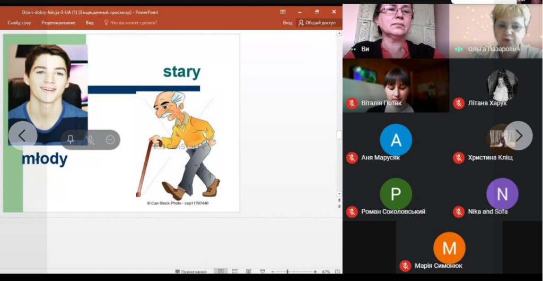Switch to Reading view in the status bar
This screenshot has width=543, height=281.
click(x=249, y=272)
